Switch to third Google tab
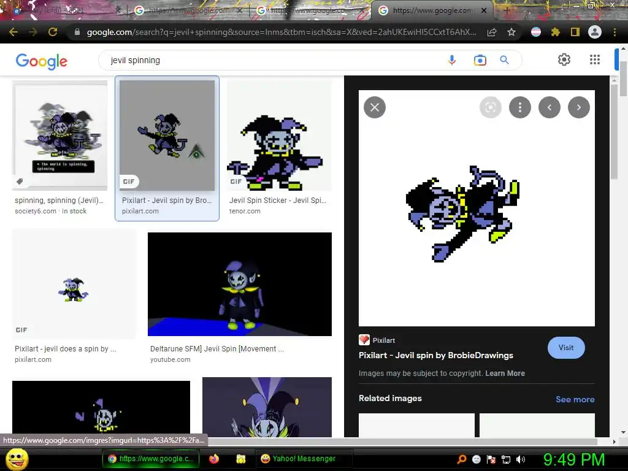 [310, 10]
